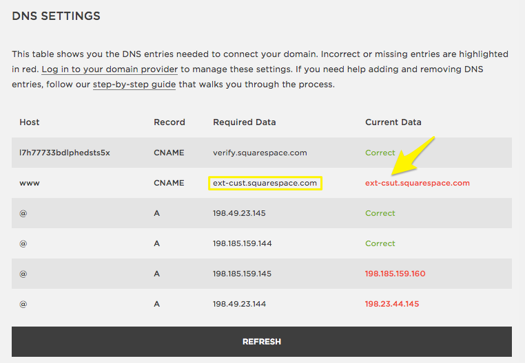Viewport: 525px width, 363px height.
Task: Click the DNS SETTINGS heading
Action: click(x=56, y=16)
